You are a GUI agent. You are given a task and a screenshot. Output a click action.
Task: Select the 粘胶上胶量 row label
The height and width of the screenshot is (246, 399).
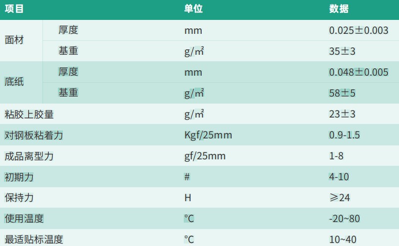click(29, 114)
